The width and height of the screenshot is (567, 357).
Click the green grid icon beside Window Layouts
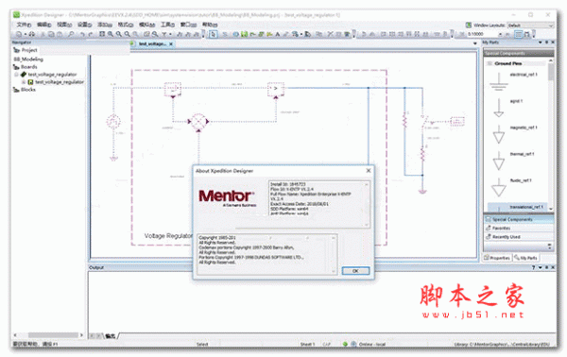tap(469, 25)
